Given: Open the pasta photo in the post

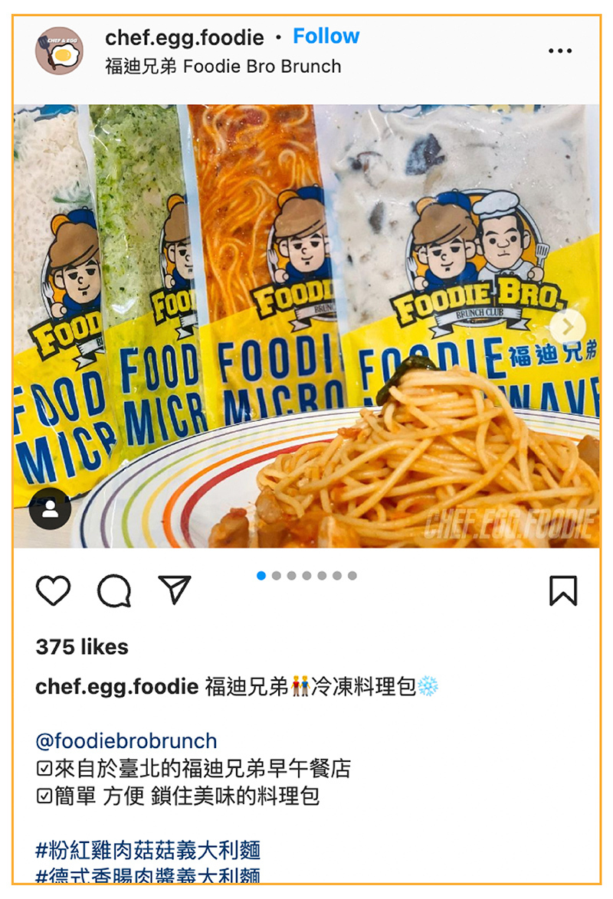Looking at the screenshot, I should [x=306, y=325].
